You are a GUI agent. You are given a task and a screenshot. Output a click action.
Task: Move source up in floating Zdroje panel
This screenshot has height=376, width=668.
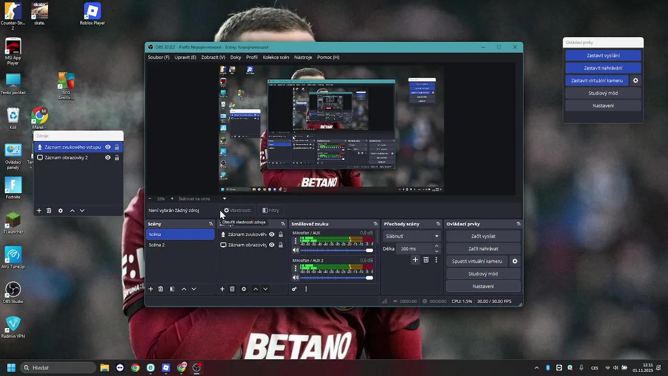coord(72,210)
